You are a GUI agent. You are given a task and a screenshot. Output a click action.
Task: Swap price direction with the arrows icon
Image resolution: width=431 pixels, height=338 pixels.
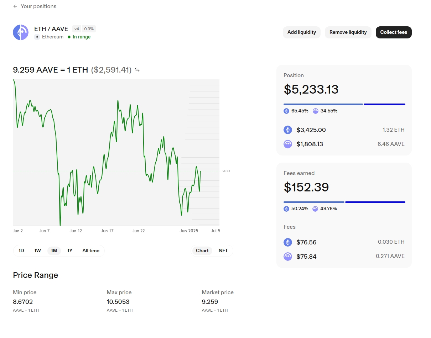click(137, 70)
